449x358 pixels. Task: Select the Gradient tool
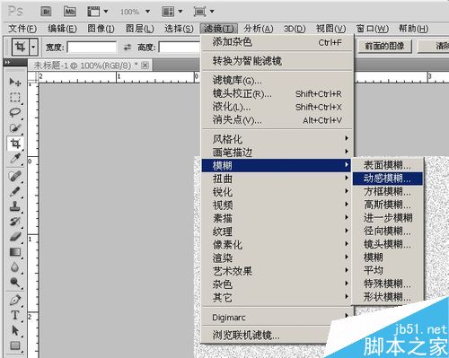(15, 252)
